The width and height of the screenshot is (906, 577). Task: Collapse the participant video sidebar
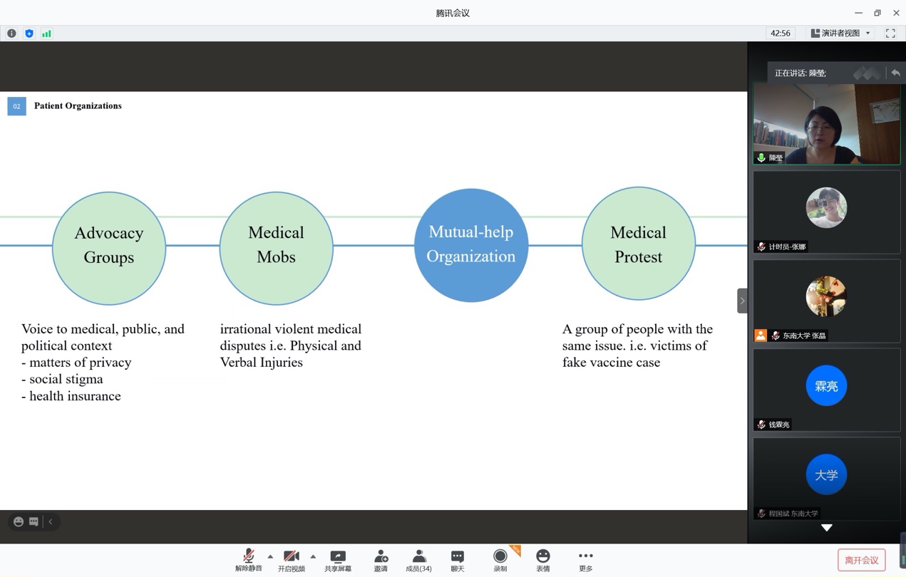[x=742, y=301]
